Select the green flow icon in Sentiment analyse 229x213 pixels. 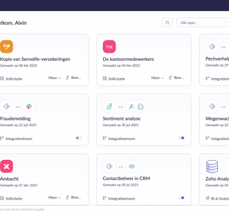click(109, 106)
